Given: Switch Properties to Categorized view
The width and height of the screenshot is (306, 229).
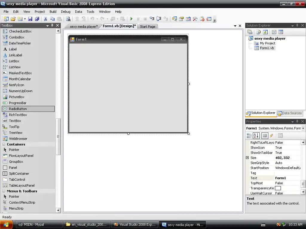Looking at the screenshot, I should tap(249, 136).
